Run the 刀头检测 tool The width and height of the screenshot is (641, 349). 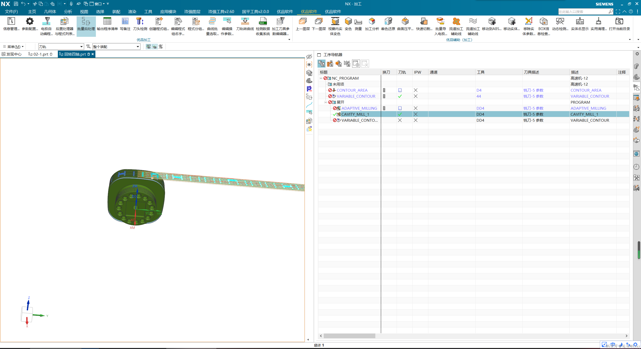click(140, 24)
